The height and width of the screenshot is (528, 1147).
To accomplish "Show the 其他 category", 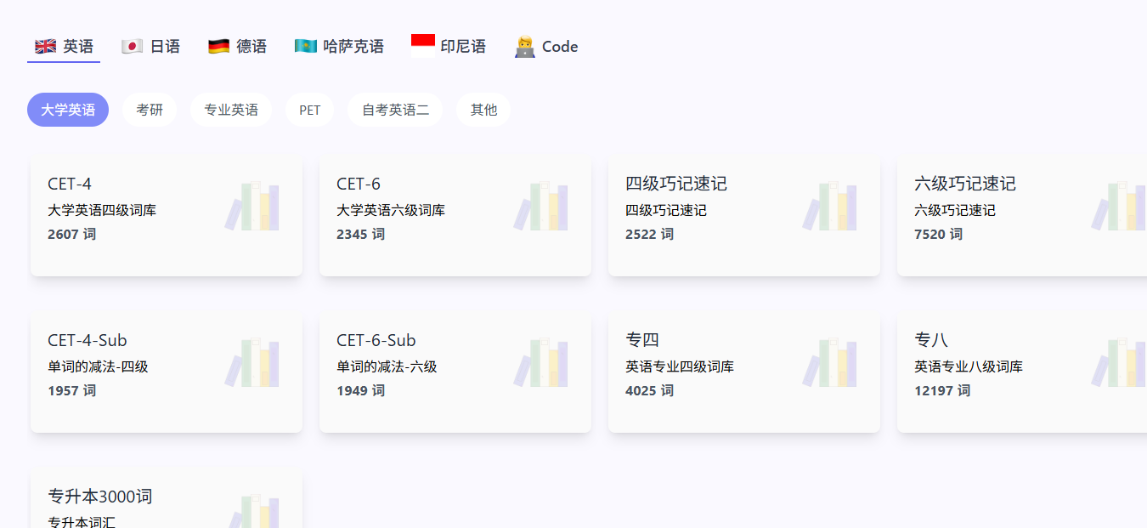I will tap(483, 110).
